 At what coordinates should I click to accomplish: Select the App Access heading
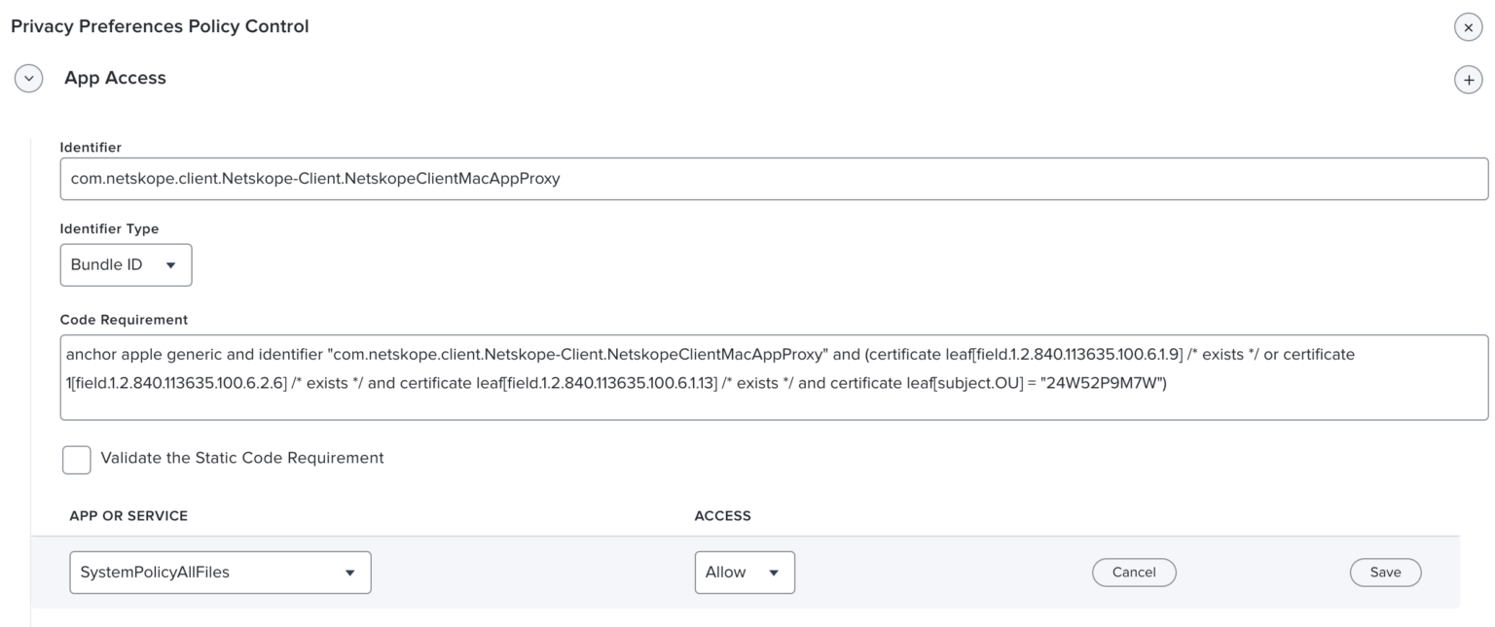(x=115, y=78)
